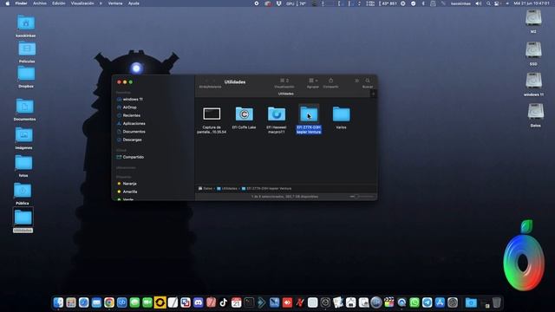Screen dimensions: 555x312
Task: Open Terminal from the Dock
Action: (249, 302)
